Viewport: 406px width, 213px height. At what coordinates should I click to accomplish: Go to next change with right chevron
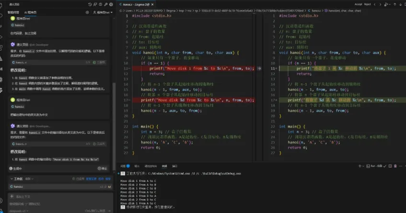(x=380, y=4)
